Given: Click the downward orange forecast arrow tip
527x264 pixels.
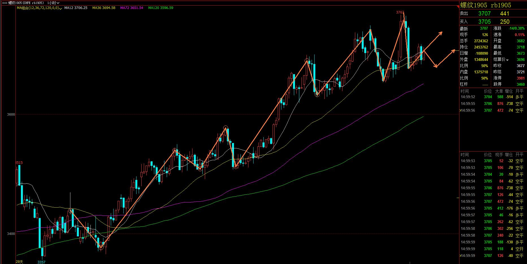Looking at the screenshot, I should [436, 67].
